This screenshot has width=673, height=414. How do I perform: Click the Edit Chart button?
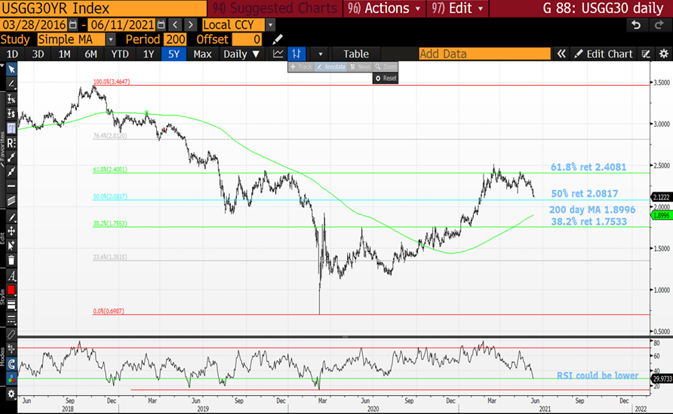point(604,54)
